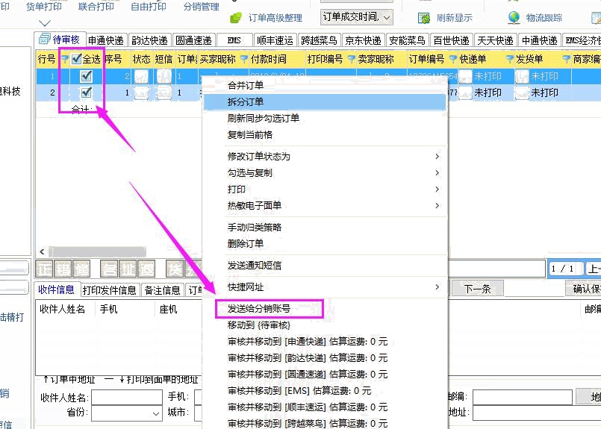This screenshot has width=601, height=429.
Task: Expand chevron below 货单打印 menu
Action: [x=45, y=23]
